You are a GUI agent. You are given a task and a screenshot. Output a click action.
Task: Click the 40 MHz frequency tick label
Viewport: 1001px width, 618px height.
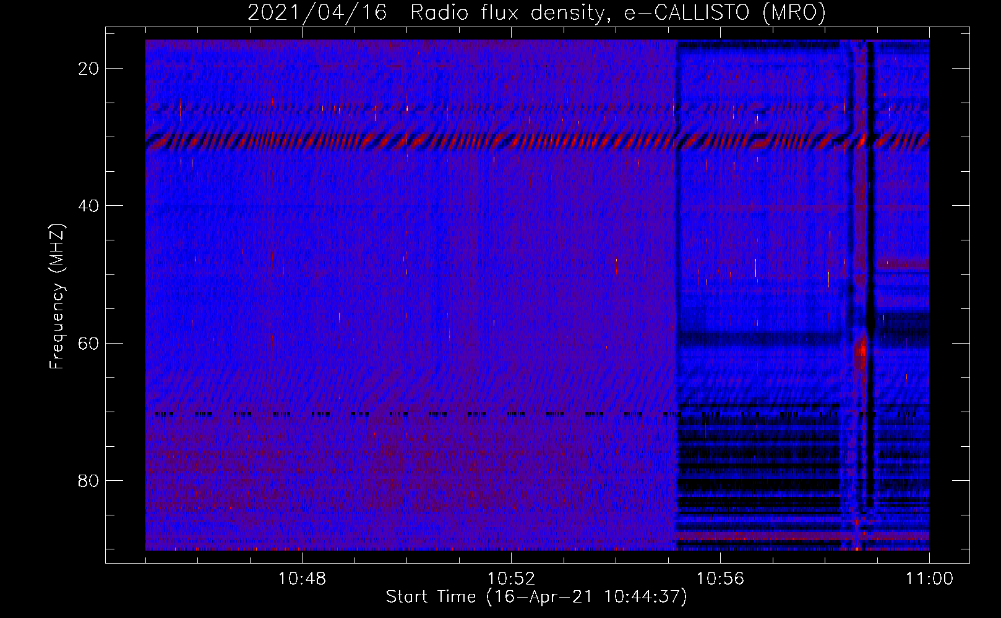(88, 206)
